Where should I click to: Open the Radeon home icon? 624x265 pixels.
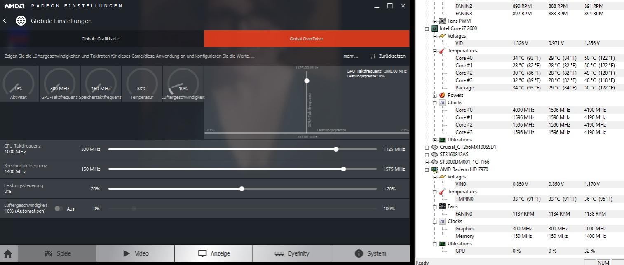(7, 253)
